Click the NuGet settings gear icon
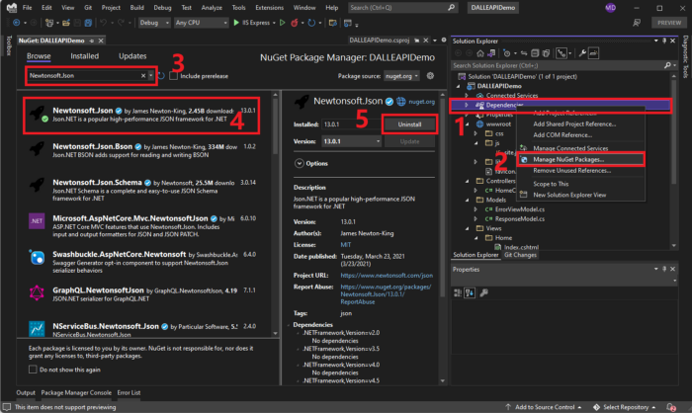The height and width of the screenshot is (413, 692). coord(430,76)
